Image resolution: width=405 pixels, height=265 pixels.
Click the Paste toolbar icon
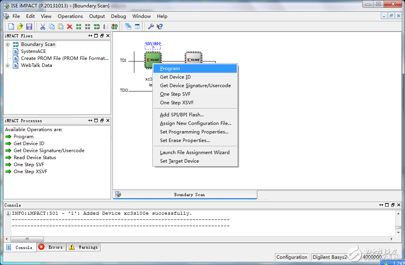click(61, 26)
